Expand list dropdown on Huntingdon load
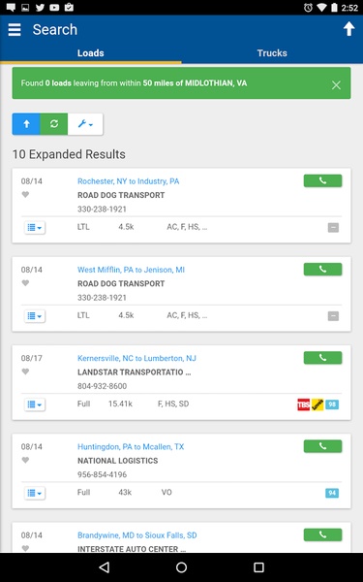The image size is (363, 582). point(35,493)
